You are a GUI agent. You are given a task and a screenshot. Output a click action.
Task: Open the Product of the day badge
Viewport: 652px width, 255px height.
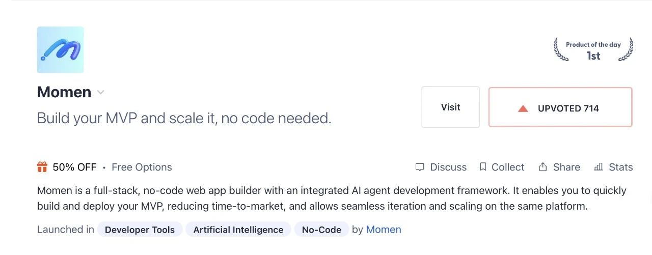593,50
